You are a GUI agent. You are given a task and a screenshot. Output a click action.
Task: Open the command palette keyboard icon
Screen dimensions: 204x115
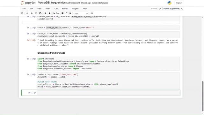coord(92,13)
